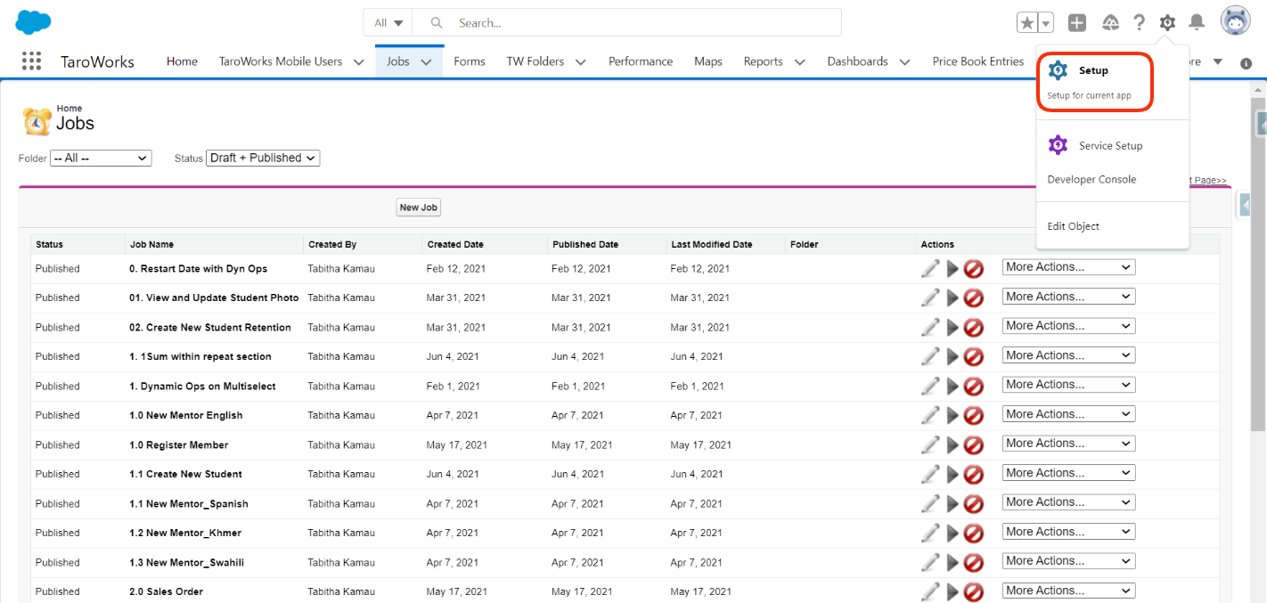Click the Global Actions plus icon

pyautogui.click(x=1077, y=23)
